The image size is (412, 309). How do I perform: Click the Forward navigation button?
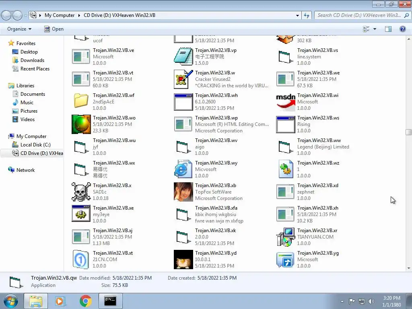point(18,15)
